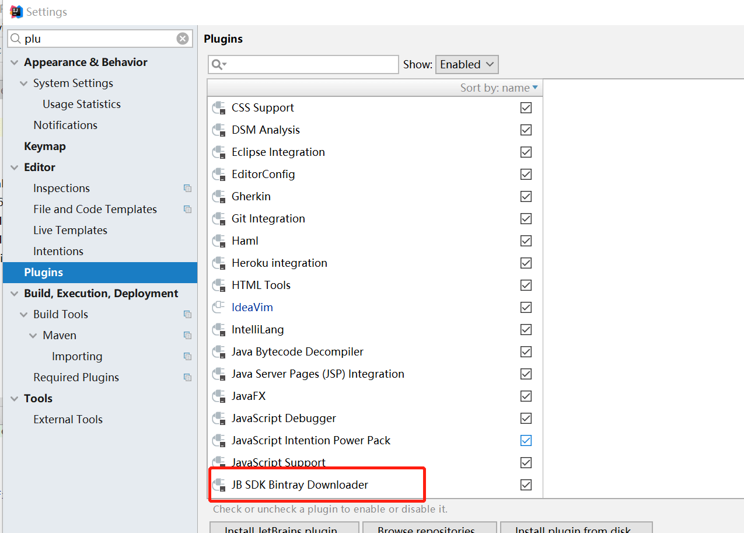The image size is (744, 533).
Task: Open External Tools settings page
Action: pyautogui.click(x=68, y=419)
